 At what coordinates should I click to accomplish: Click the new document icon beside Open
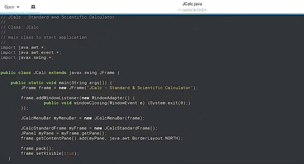click(x=33, y=7)
